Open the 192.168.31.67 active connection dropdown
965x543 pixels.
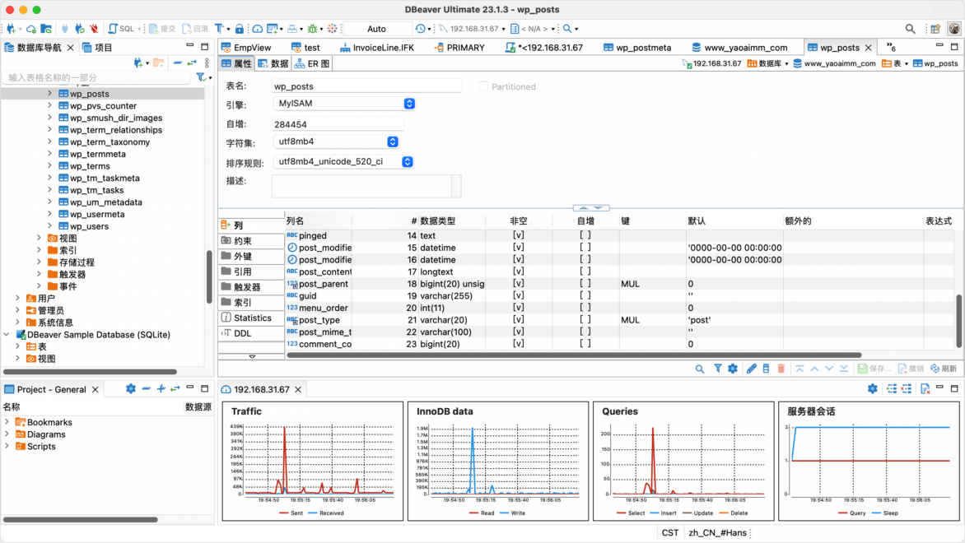click(473, 29)
